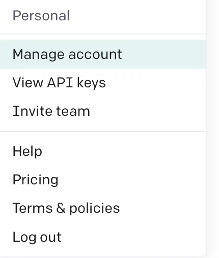219x258 pixels.
Task: Show your API keys list
Action: point(103,83)
